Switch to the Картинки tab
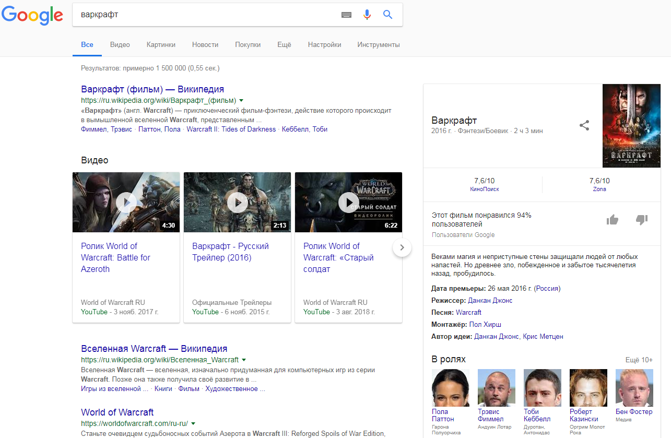This screenshot has height=438, width=671. click(161, 45)
